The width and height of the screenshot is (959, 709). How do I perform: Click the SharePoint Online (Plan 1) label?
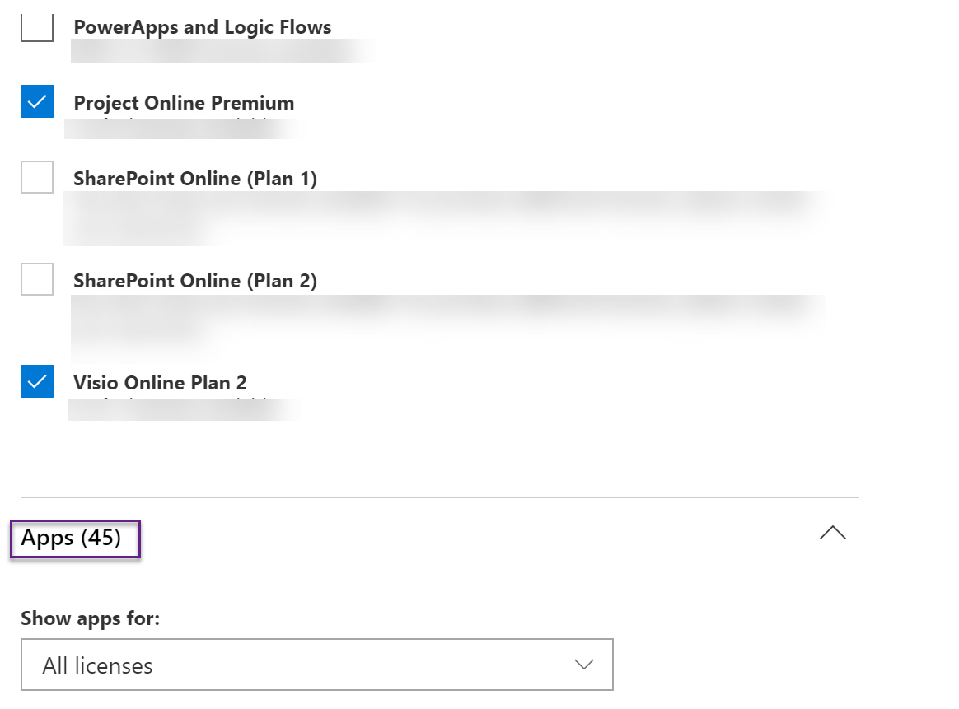coord(195,179)
